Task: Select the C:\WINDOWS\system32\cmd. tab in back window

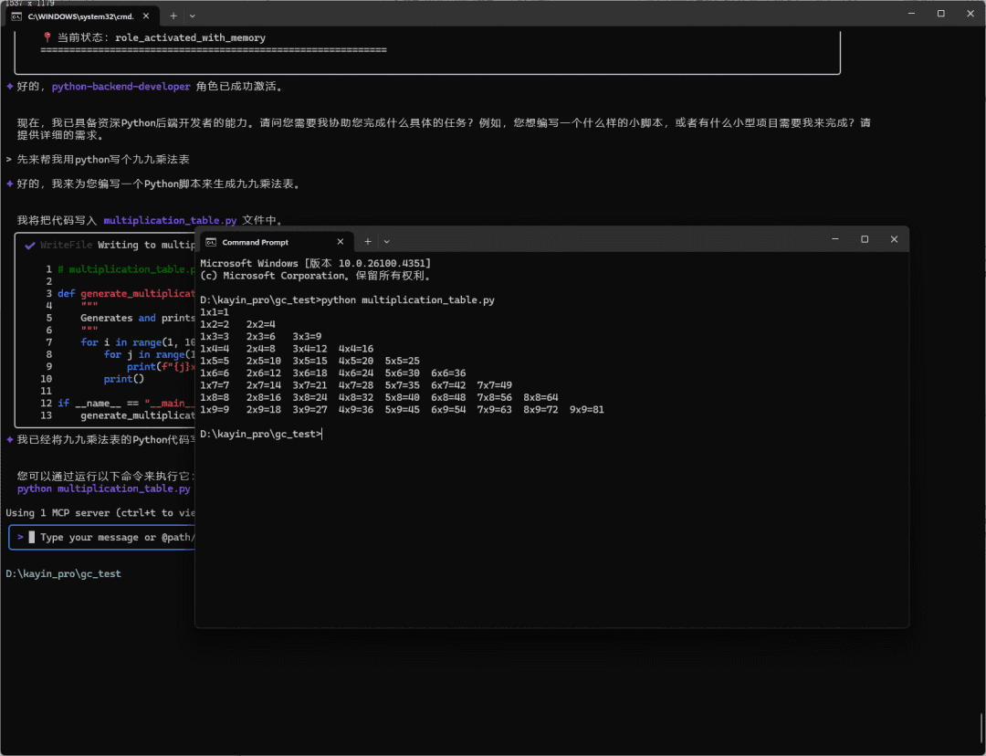Action: (x=82, y=16)
